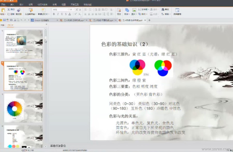This screenshot has width=233, height=152.
Task: Increase font size with larger A
Action: click(77, 10)
